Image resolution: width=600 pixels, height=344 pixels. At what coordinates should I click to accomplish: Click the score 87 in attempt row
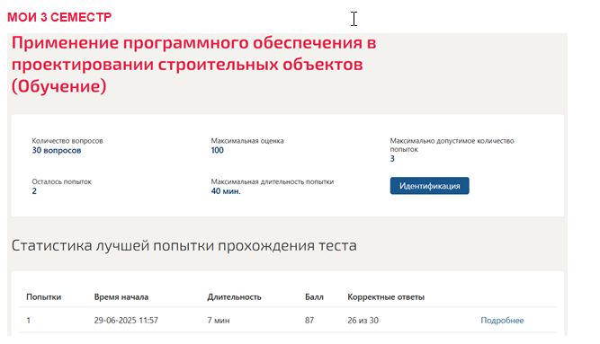pyautogui.click(x=309, y=321)
